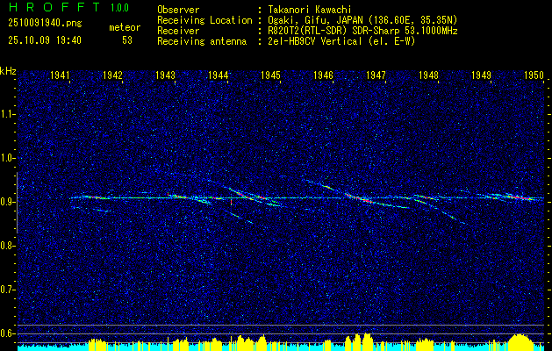Click the yellow signal peak below 1950

[x=520, y=342]
